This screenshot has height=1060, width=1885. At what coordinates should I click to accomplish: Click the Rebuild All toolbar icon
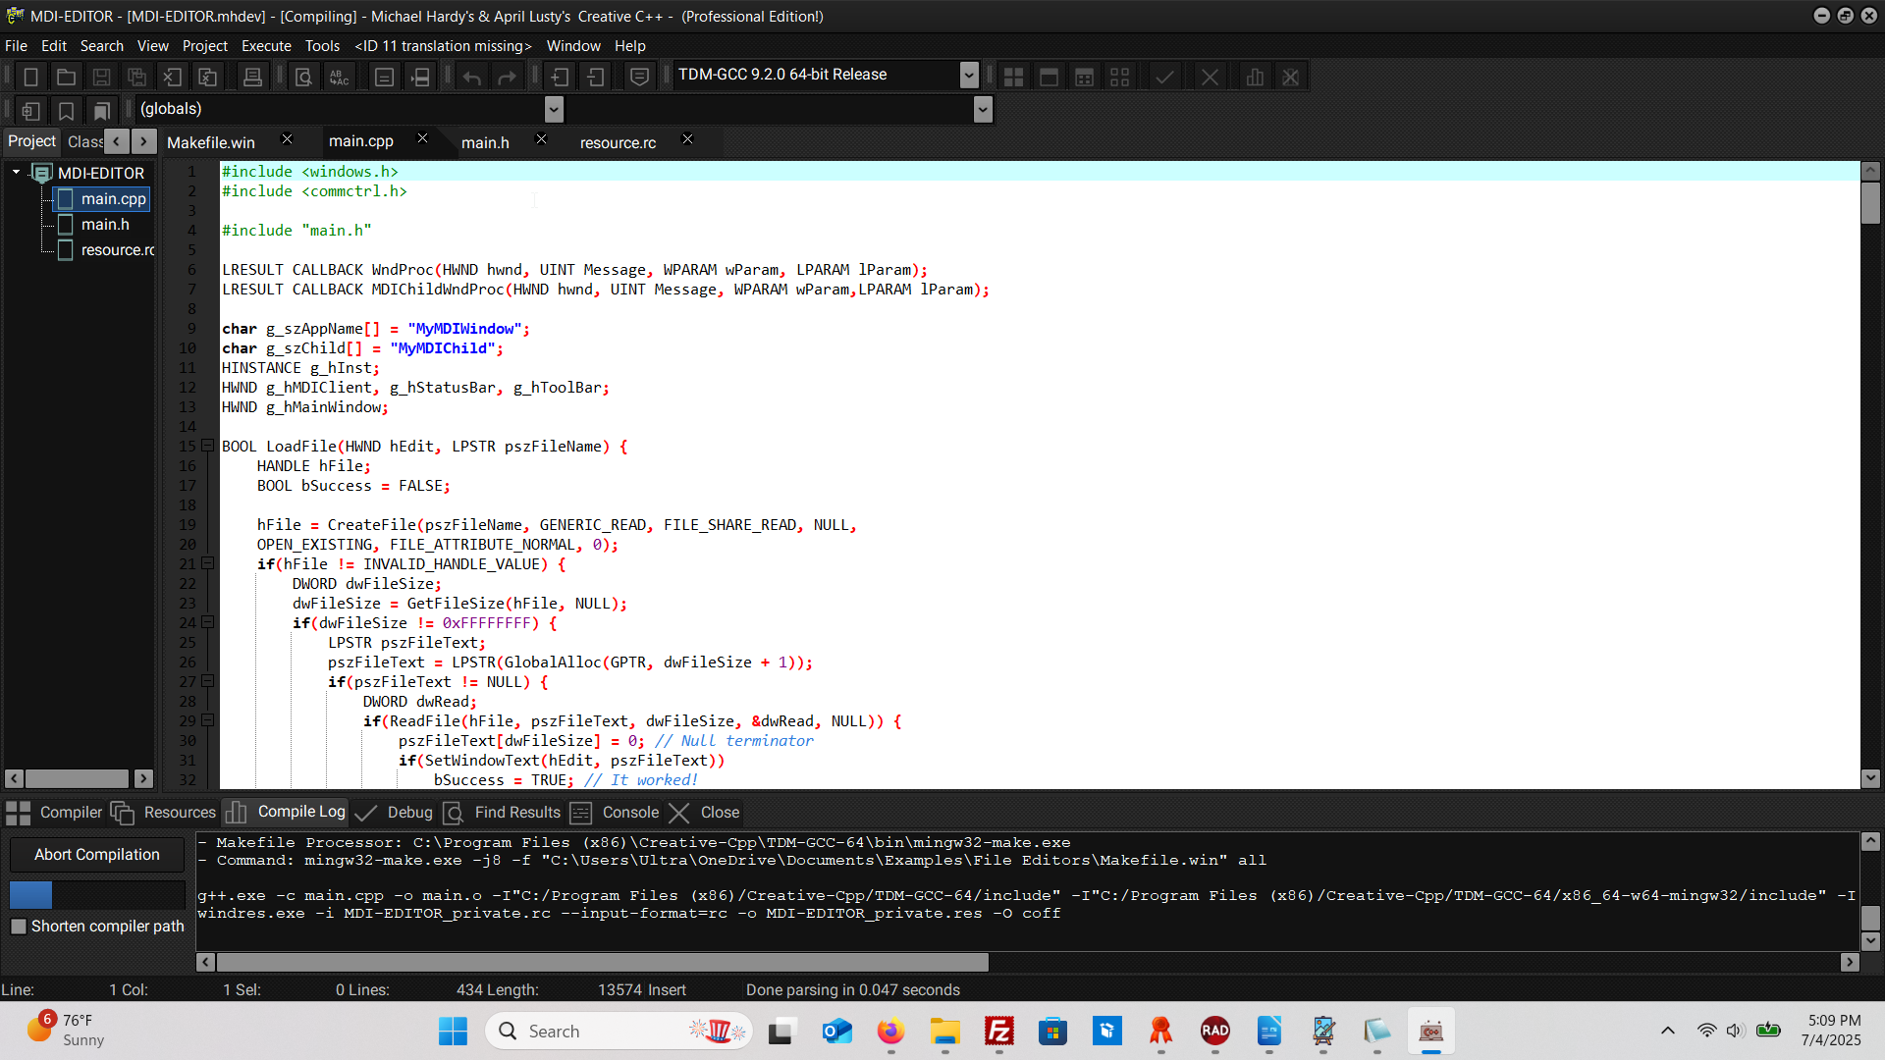1119,77
